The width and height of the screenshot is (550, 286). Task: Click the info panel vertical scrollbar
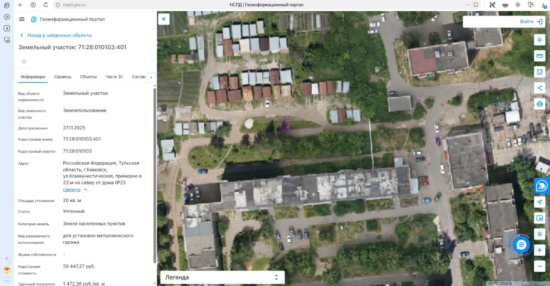(155, 175)
